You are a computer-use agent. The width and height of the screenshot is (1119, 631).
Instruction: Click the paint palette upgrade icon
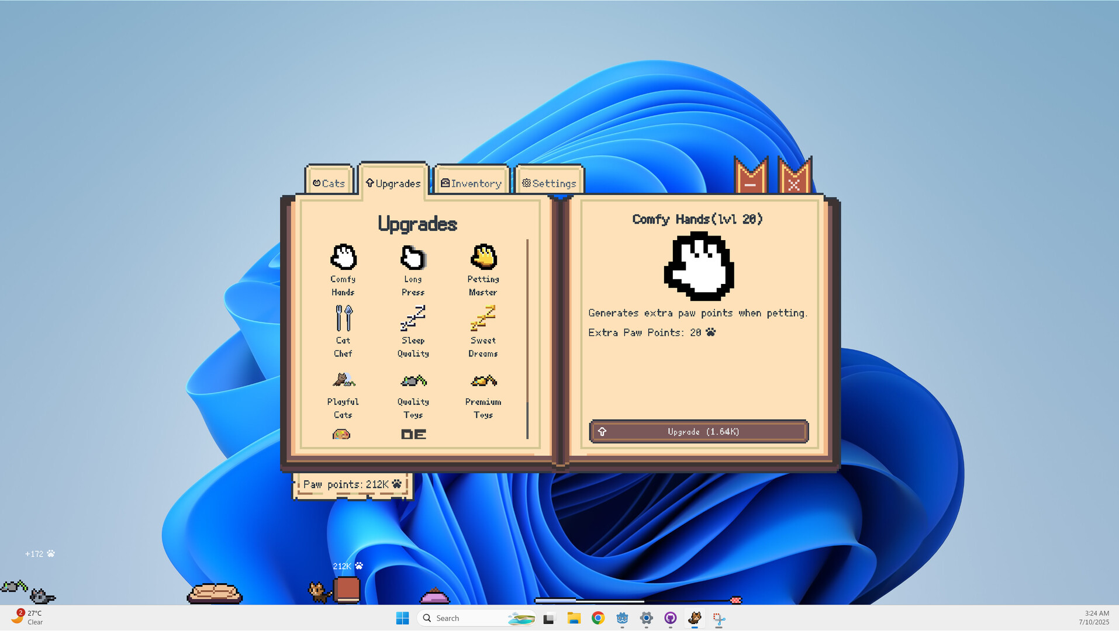pos(342,434)
